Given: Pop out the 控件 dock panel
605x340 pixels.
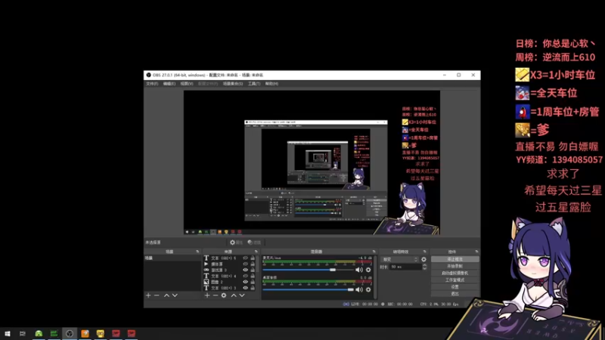Looking at the screenshot, I should click(x=476, y=252).
